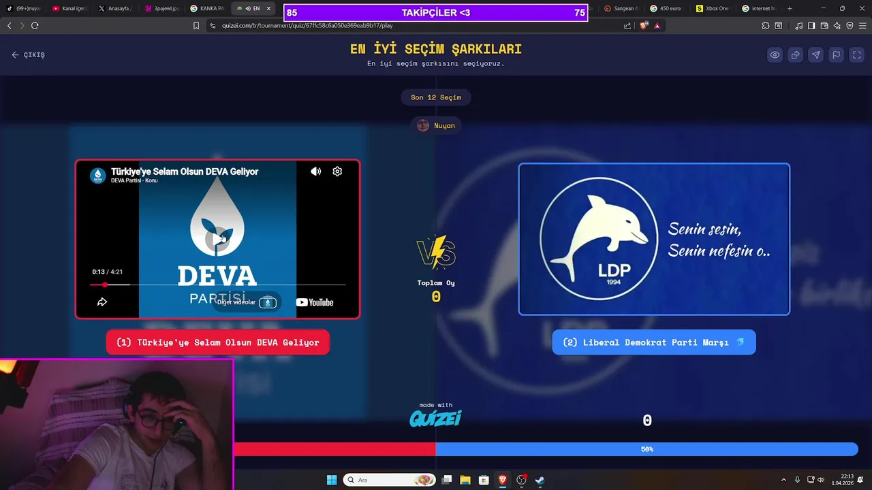Open video on YouTube via logo
Screen dimensions: 872x490
pos(315,302)
